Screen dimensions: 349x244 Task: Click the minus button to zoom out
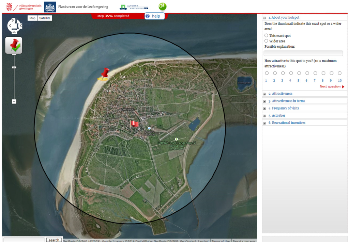(14, 101)
